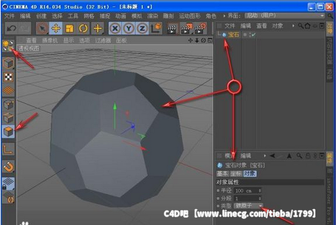The height and width of the screenshot is (225, 336).
Task: Toggle the Z axis lock
Action: [x=142, y=28]
